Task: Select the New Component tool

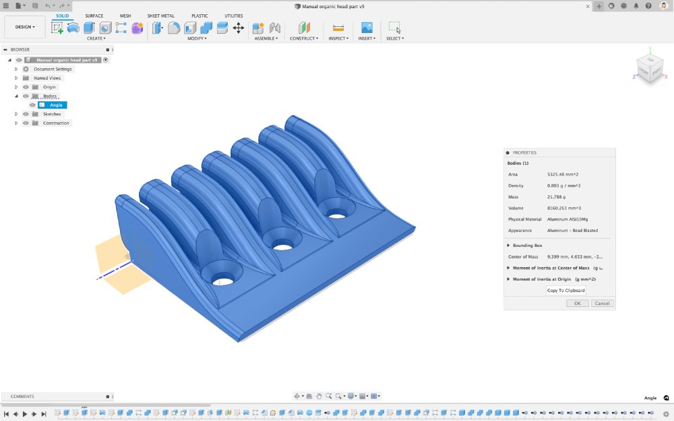Action: point(258,28)
